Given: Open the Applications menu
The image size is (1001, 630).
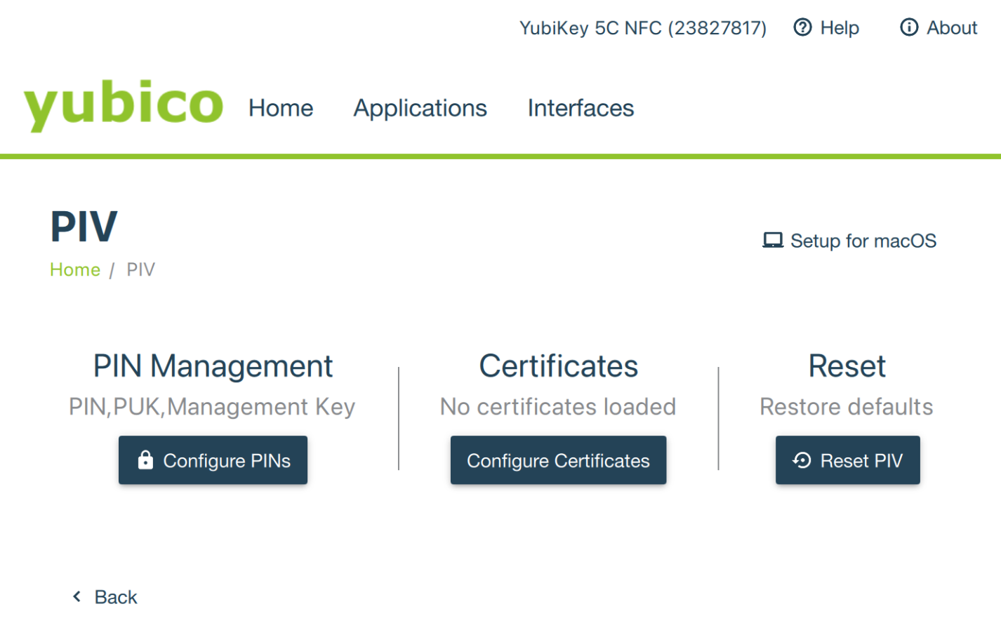Looking at the screenshot, I should tap(420, 108).
